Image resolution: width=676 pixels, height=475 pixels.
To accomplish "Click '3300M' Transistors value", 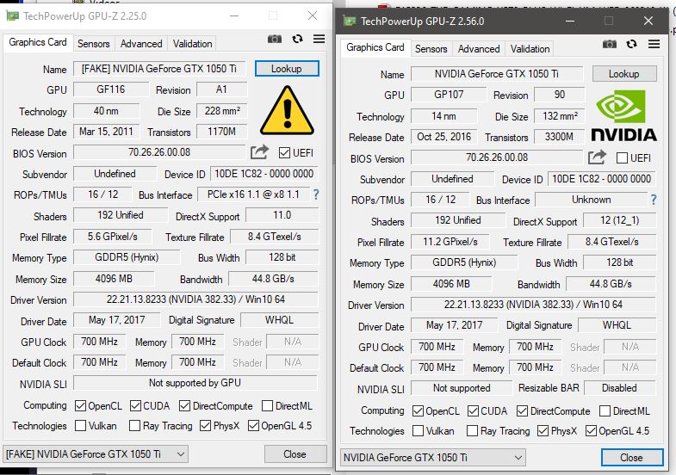I will pyautogui.click(x=559, y=137).
